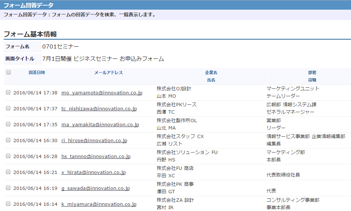The width and height of the screenshot is (351, 211).
Task: Click department マーケティングユニット
Action: pyautogui.click(x=293, y=89)
